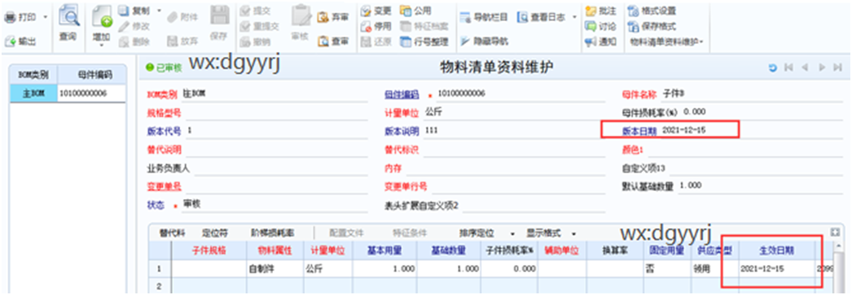Click the 配置文件 button
Screen dimensions: 852x295
coord(347,232)
